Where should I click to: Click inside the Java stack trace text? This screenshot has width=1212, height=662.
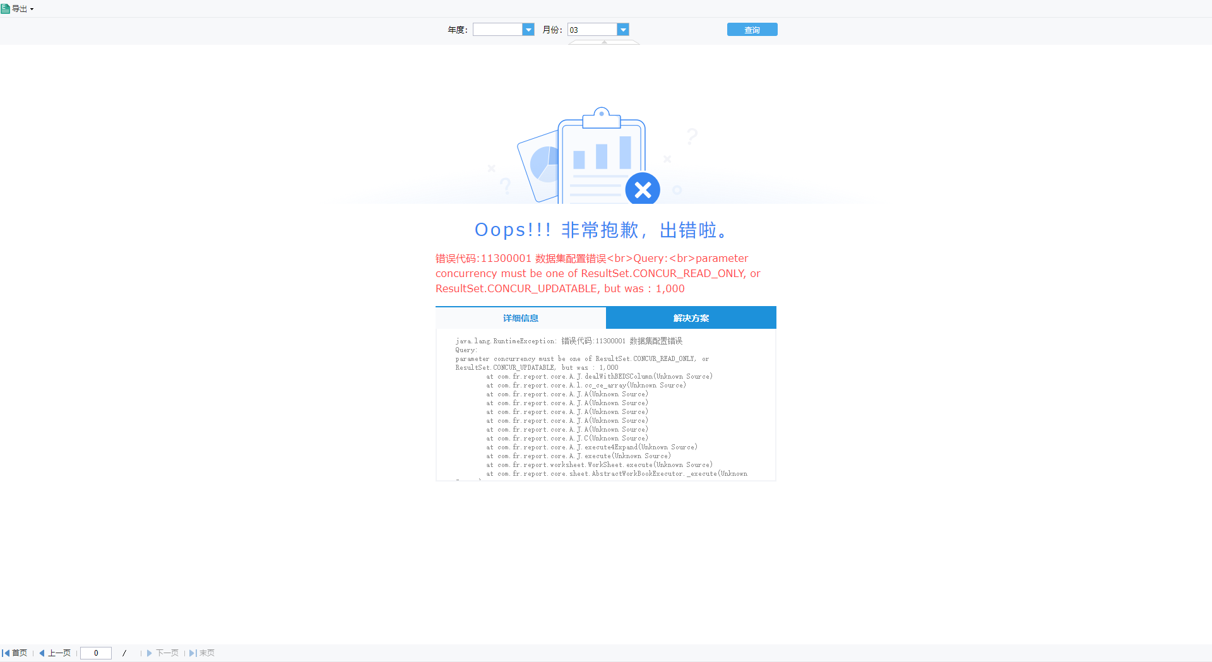(600, 411)
